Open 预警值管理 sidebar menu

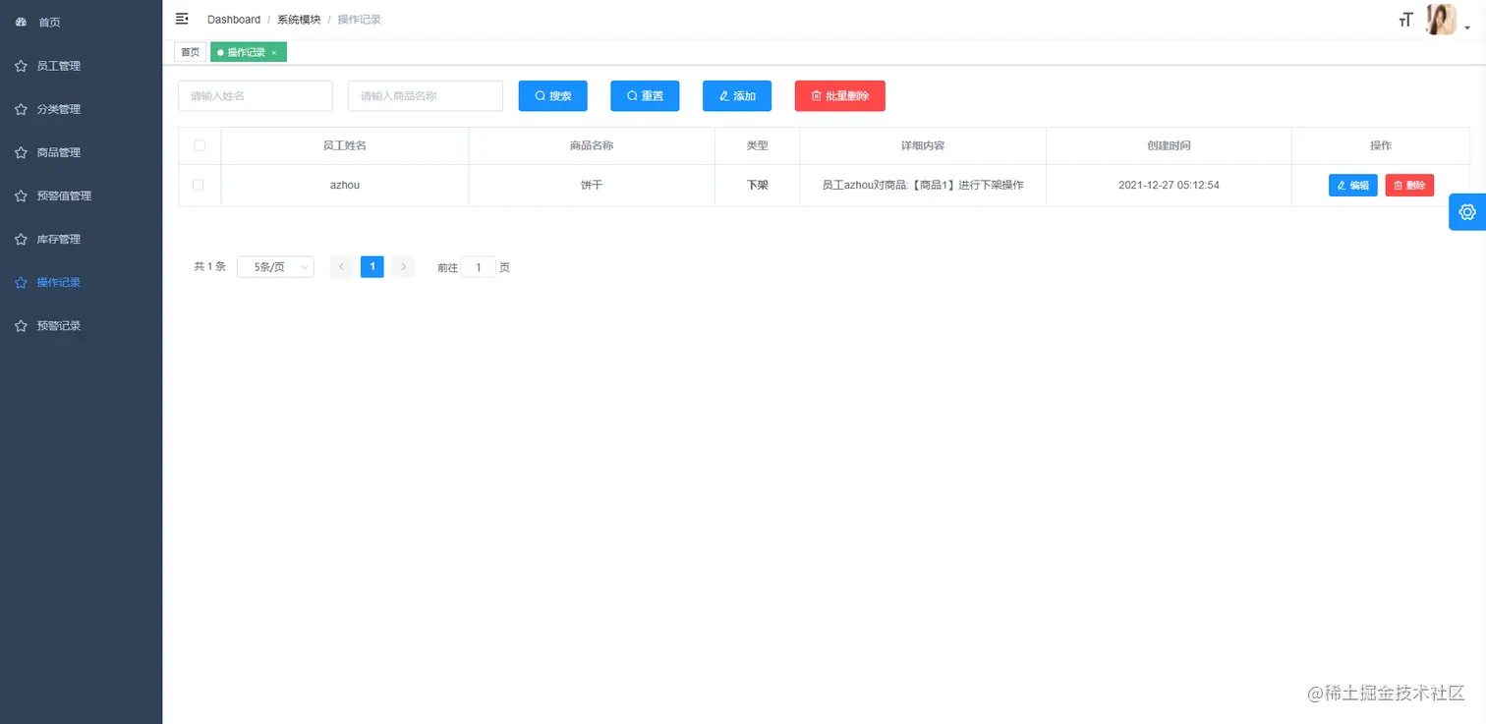click(x=81, y=195)
